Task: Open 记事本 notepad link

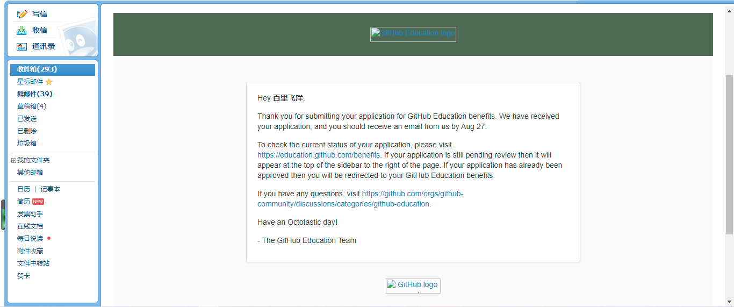Action: coord(51,189)
